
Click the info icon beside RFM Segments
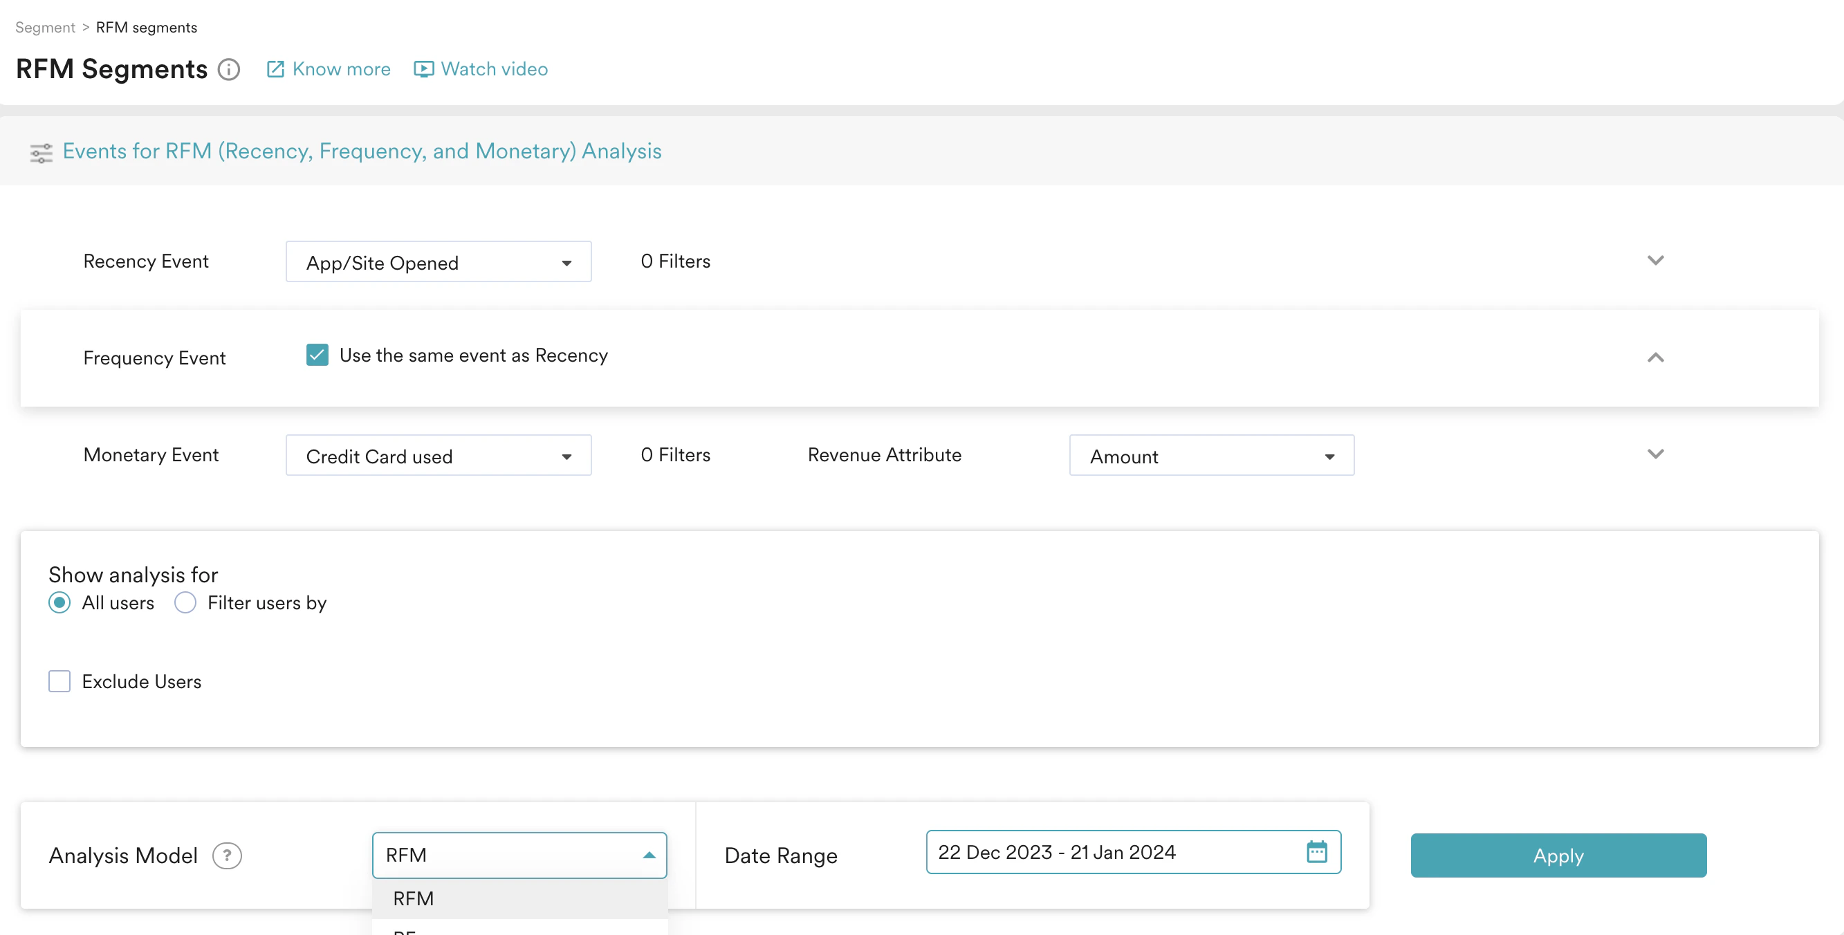[228, 69]
